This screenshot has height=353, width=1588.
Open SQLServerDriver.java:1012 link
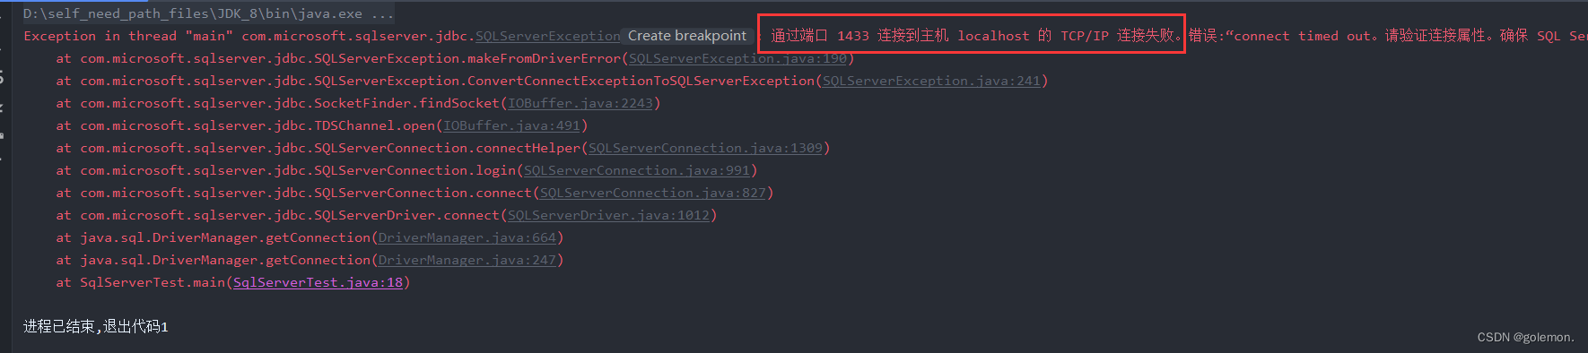[608, 215]
